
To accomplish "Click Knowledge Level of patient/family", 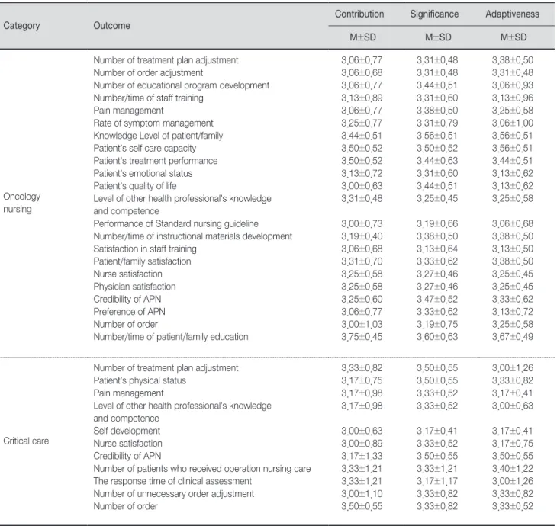I will coord(158,136).
